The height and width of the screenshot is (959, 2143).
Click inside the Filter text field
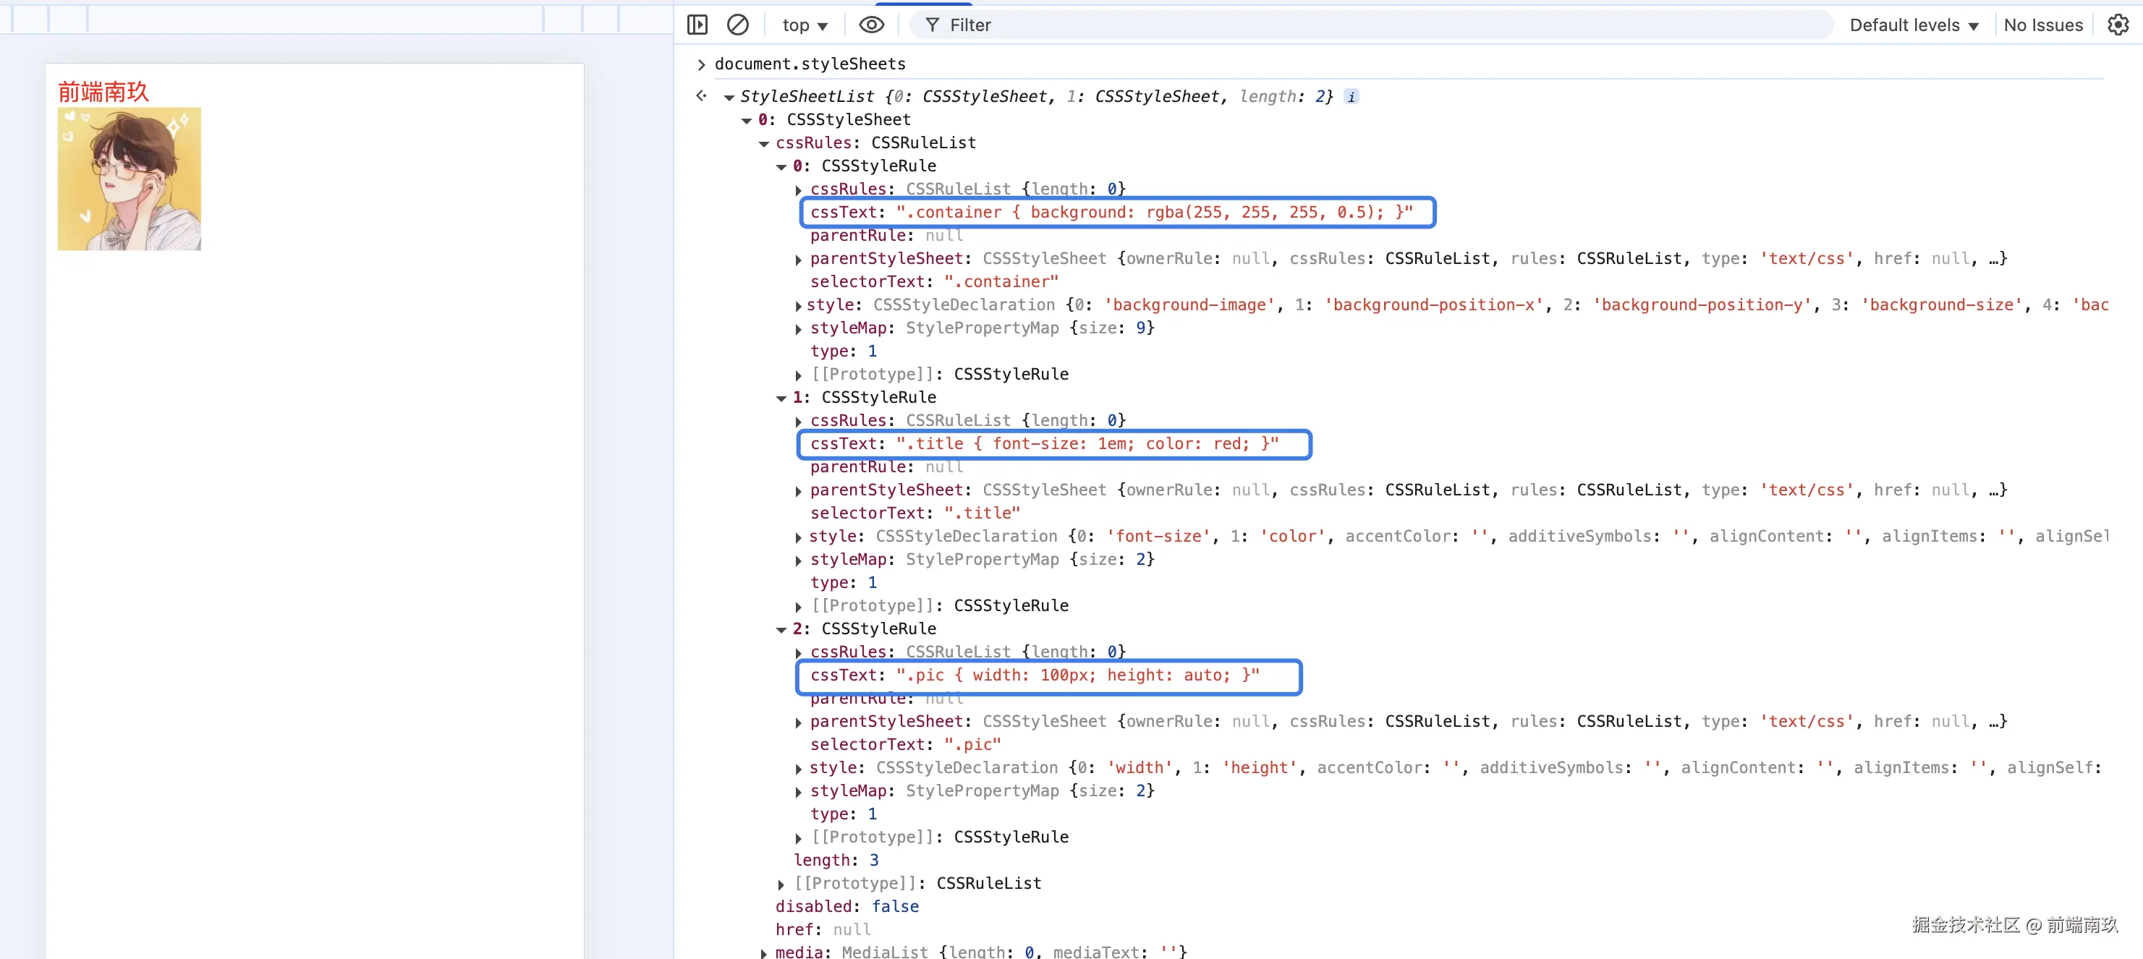pos(1331,25)
